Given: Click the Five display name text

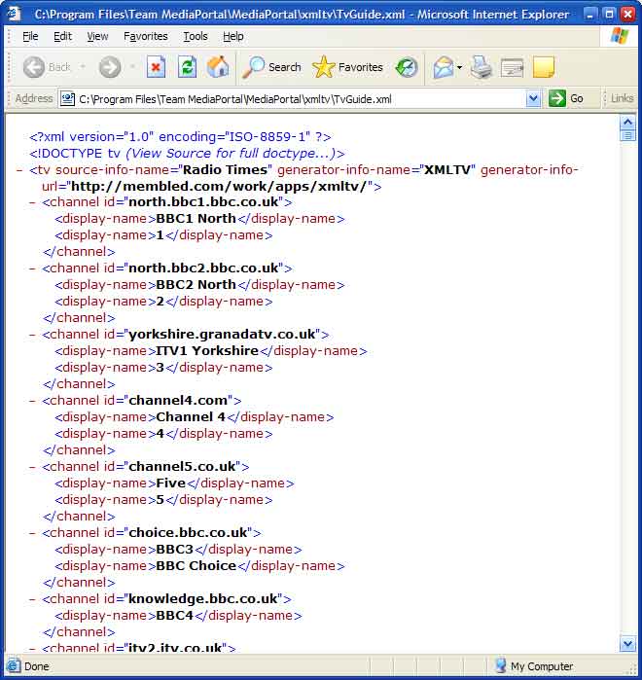Looking at the screenshot, I should 171,483.
